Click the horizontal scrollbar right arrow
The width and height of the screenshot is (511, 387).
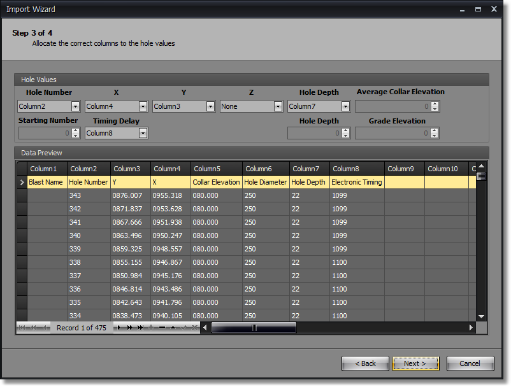click(x=471, y=328)
